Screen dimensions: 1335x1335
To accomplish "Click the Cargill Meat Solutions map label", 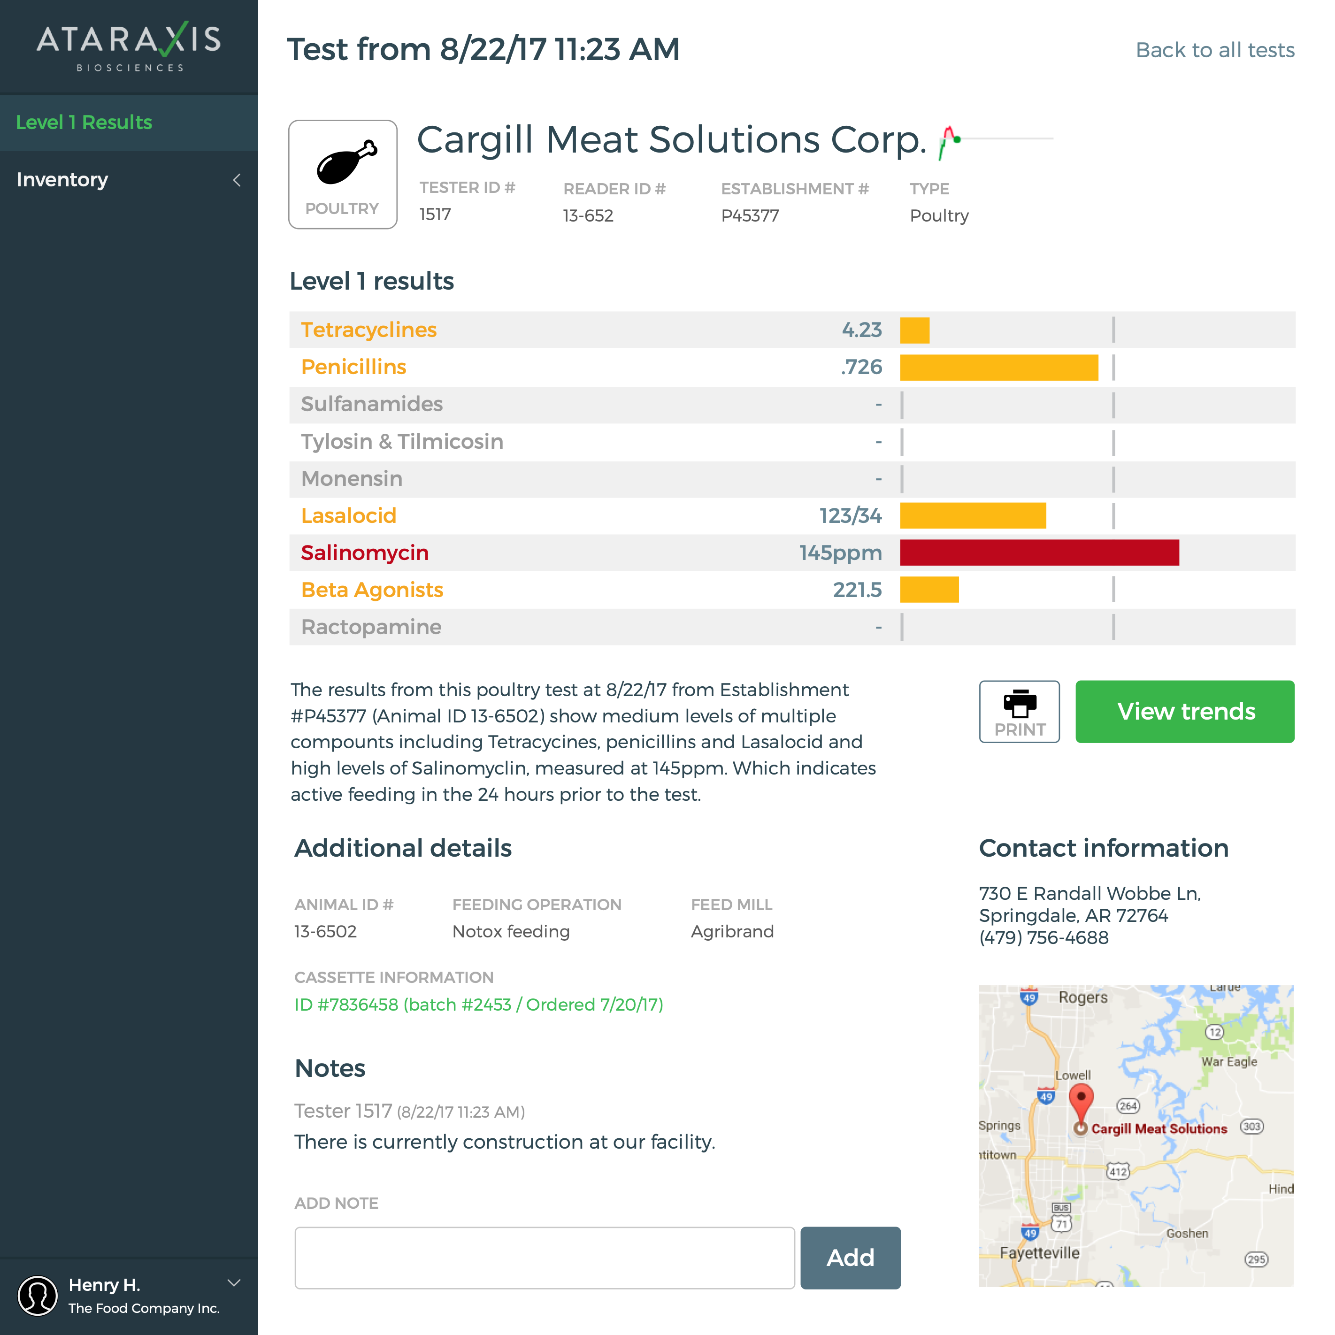I will [1159, 1129].
